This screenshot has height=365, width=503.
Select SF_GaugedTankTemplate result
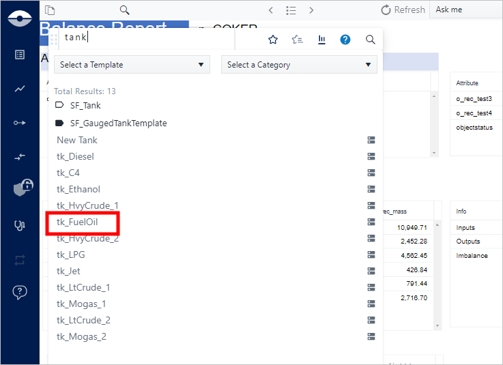pyautogui.click(x=118, y=123)
